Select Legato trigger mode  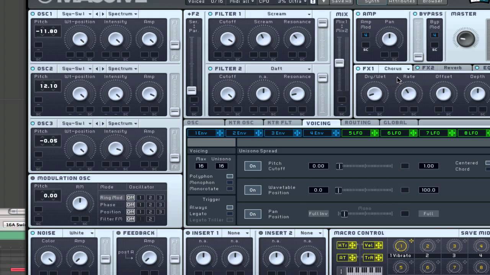[x=230, y=214]
